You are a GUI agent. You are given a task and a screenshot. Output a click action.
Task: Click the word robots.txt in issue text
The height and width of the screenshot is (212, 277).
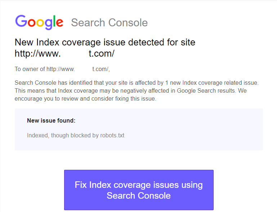coord(112,136)
